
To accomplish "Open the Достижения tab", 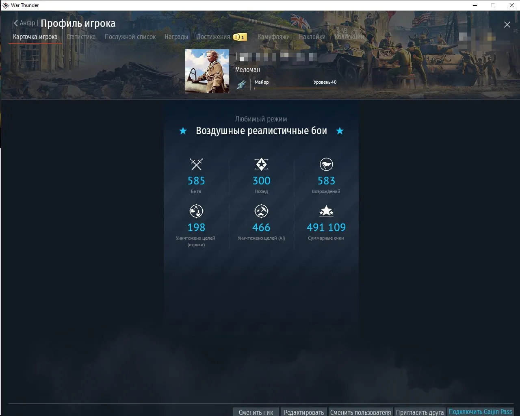I will [213, 37].
